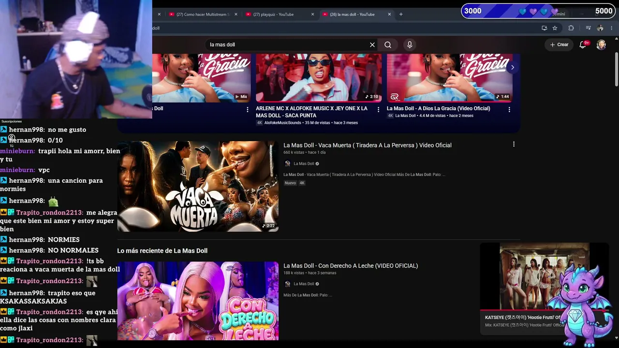This screenshot has width=619, height=348.
Task: Click the YouTube search magnifier button
Action: tap(388, 44)
